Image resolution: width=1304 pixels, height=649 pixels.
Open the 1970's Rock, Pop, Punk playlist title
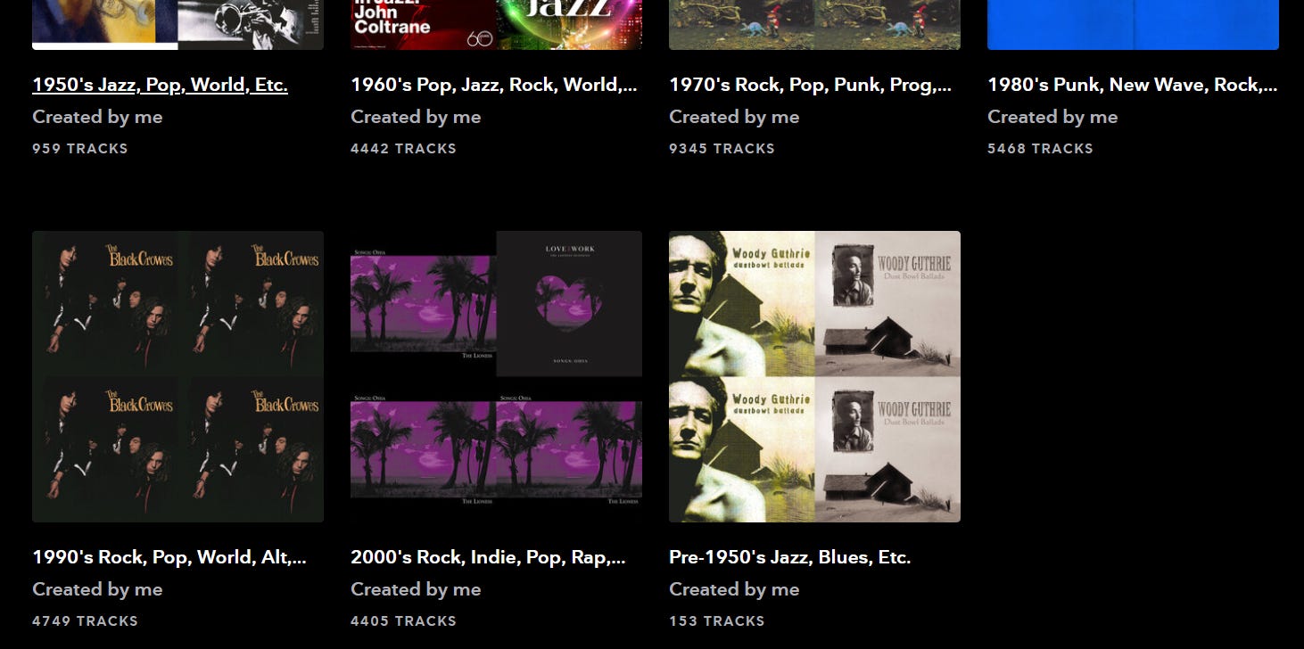coord(811,85)
